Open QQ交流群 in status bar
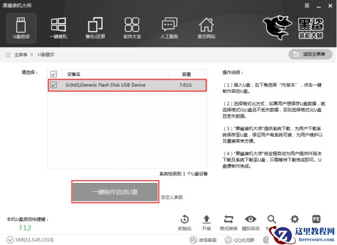The height and width of the screenshot is (245, 337). (240, 240)
